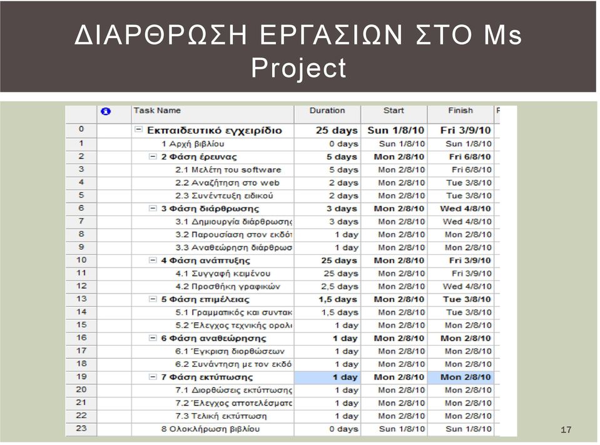600x445 pixels.
Task: Select the task 3.3 Αναθεώρηση διάρθρωσης
Action: (x=234, y=247)
